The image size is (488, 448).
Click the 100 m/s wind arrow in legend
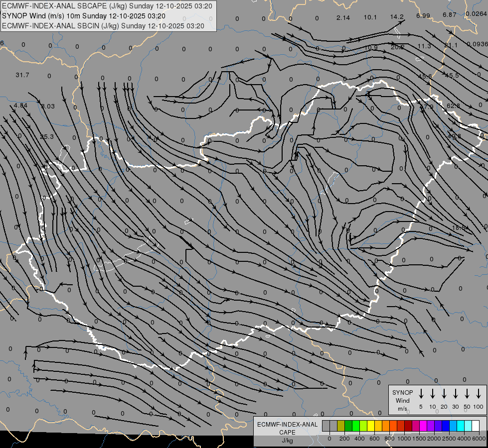tap(479, 394)
